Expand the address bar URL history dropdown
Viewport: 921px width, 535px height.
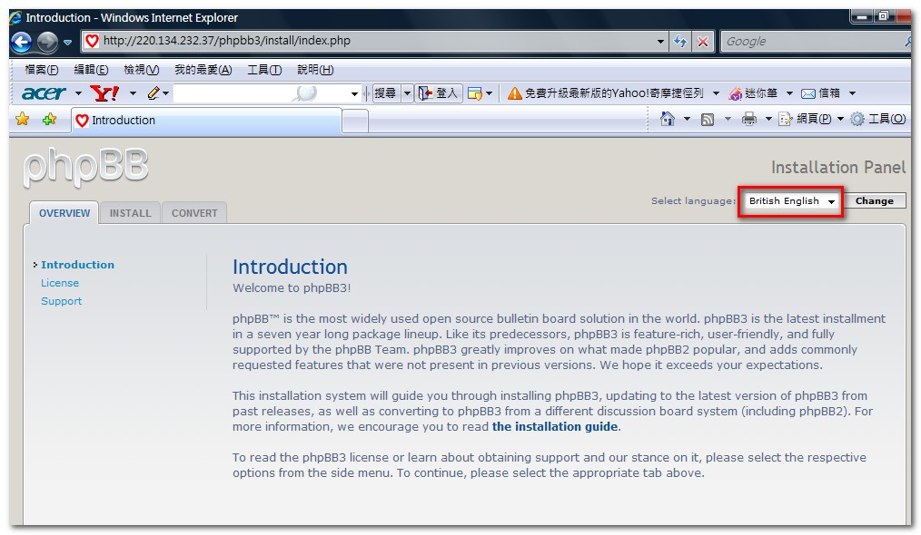tap(661, 42)
